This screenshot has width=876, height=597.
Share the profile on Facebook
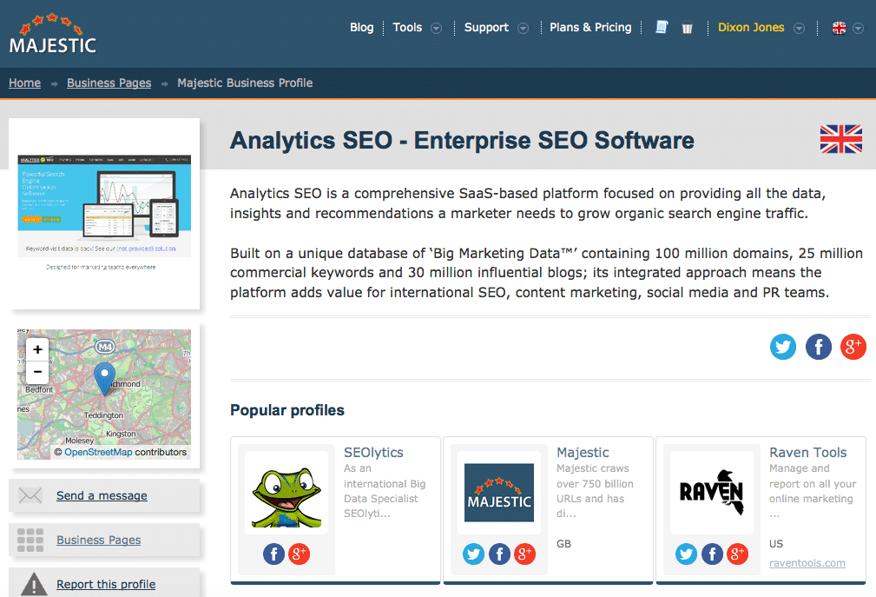[x=819, y=347]
